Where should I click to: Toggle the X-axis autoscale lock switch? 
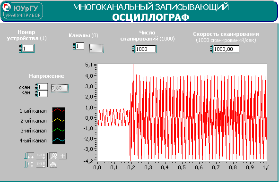26,156
